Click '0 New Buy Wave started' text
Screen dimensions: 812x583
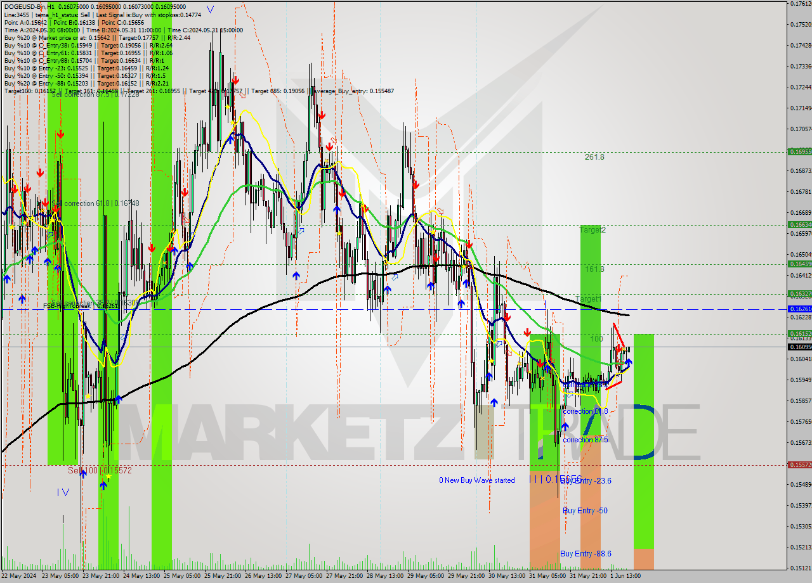pyautogui.click(x=477, y=480)
